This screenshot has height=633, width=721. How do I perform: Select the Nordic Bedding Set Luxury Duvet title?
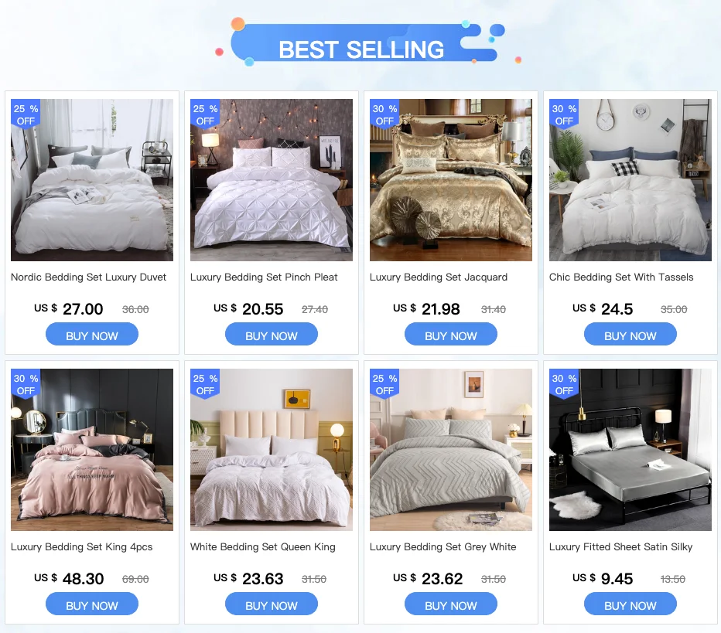point(88,277)
